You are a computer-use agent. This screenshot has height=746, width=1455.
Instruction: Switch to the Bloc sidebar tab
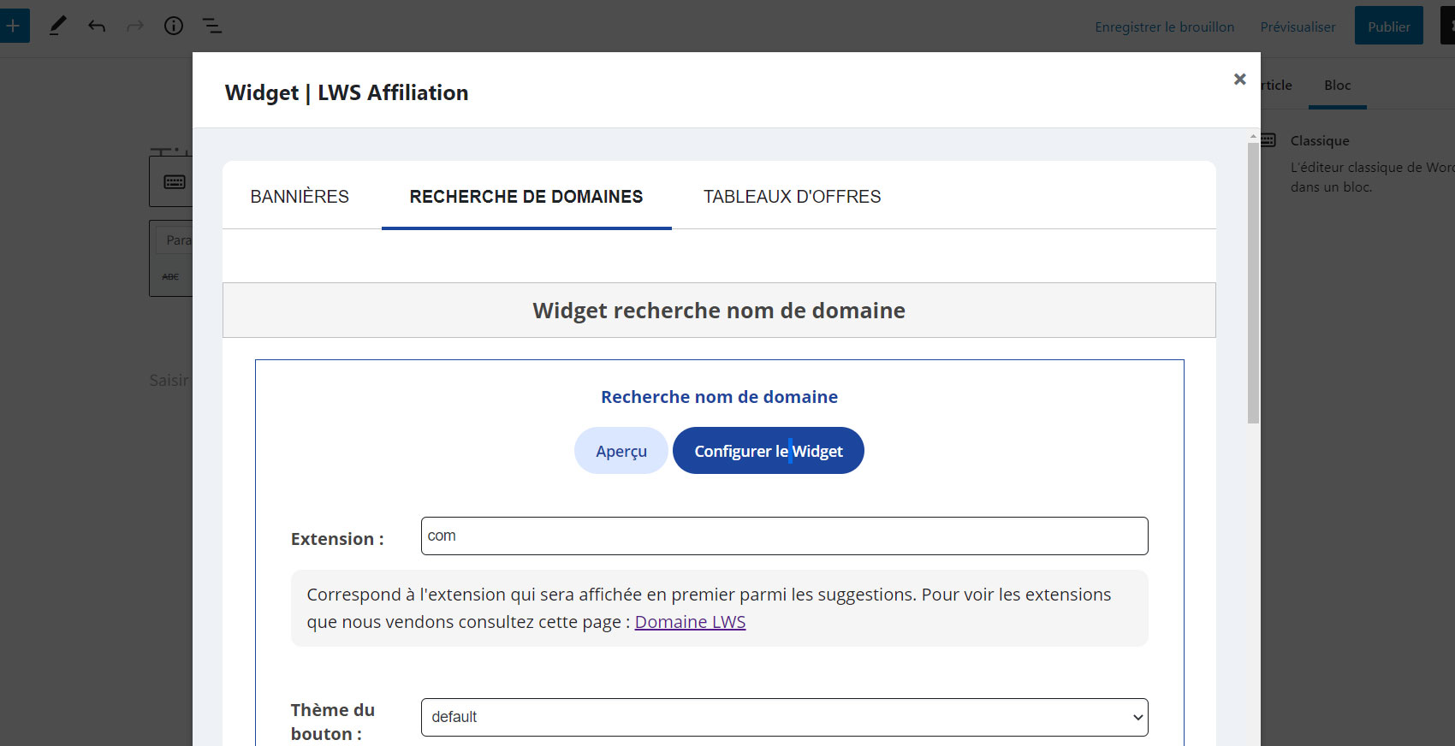[x=1337, y=86]
